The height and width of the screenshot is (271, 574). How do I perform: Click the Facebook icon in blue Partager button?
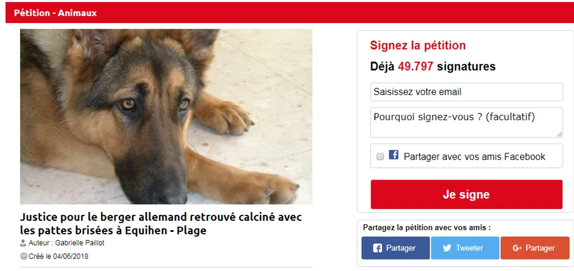377,248
